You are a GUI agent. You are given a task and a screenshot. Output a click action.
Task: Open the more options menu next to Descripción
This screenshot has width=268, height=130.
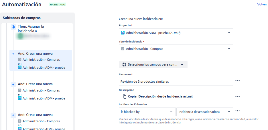pos(237,97)
